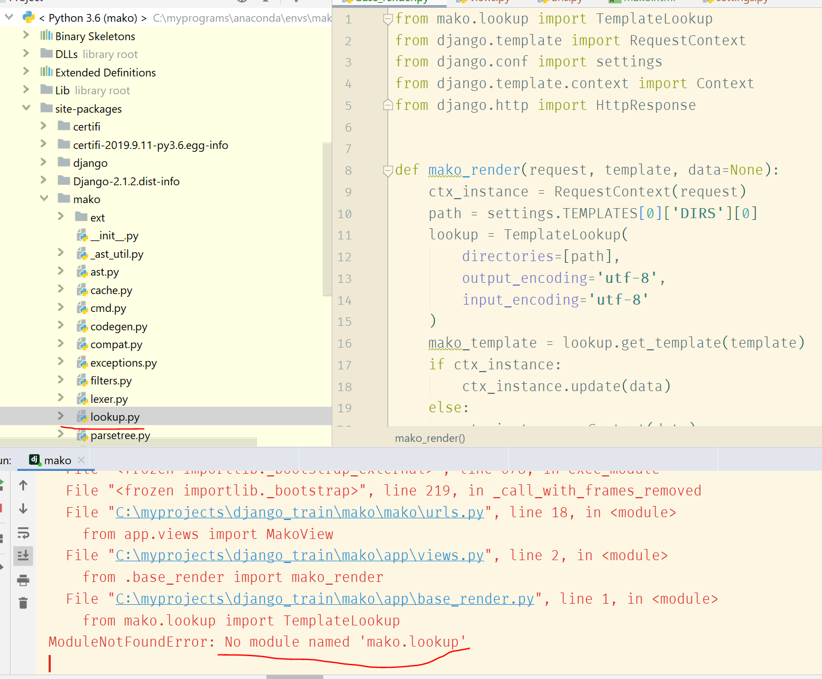Expand the DLLs library root node
This screenshot has width=822, height=679.
click(x=26, y=54)
